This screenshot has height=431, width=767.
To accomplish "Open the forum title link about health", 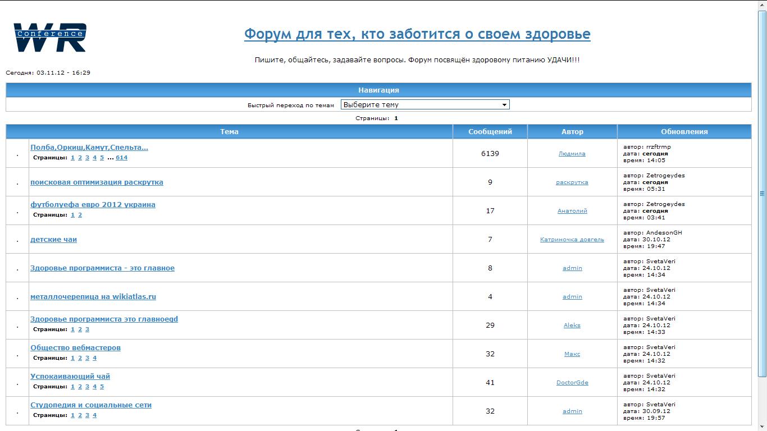I will click(417, 34).
